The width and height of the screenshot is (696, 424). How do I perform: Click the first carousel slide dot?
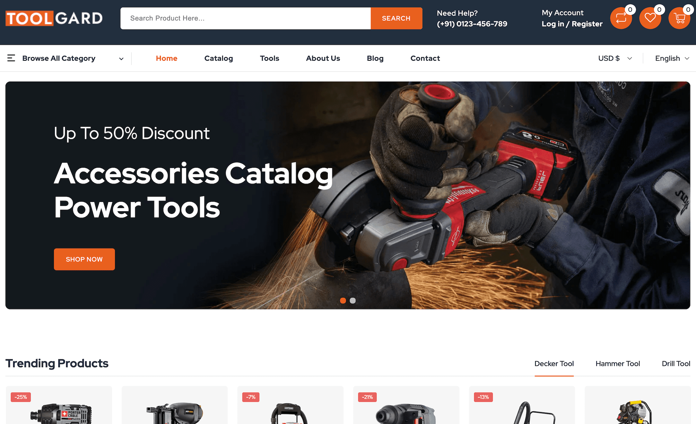point(343,301)
